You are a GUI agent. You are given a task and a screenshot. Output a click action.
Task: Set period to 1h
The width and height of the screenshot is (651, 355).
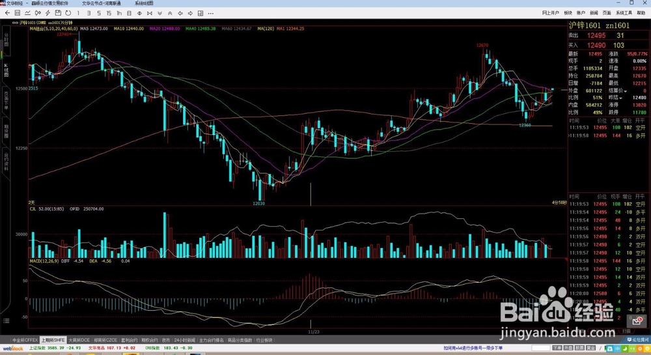pos(119,13)
